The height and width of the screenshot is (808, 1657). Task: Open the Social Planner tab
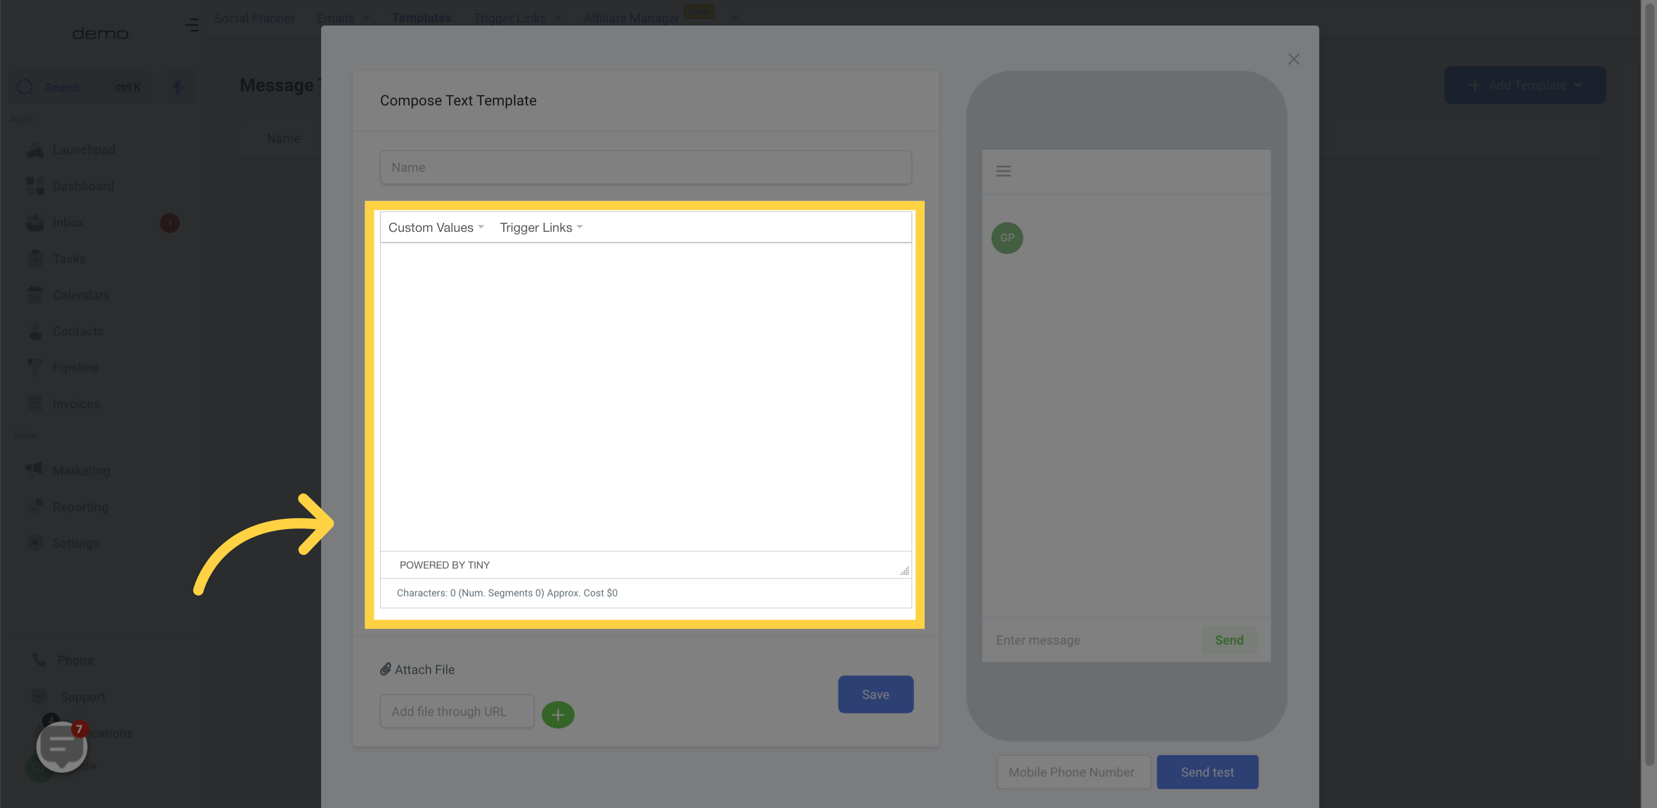pyautogui.click(x=254, y=18)
